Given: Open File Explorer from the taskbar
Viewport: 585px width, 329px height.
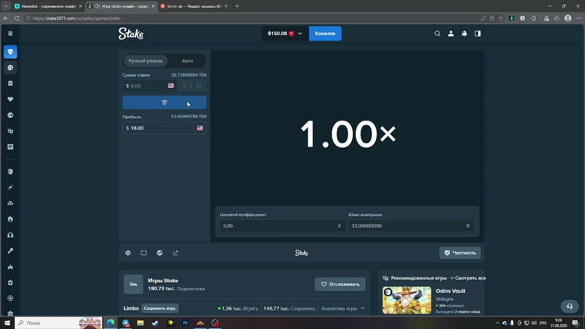Looking at the screenshot, I should (x=140, y=323).
